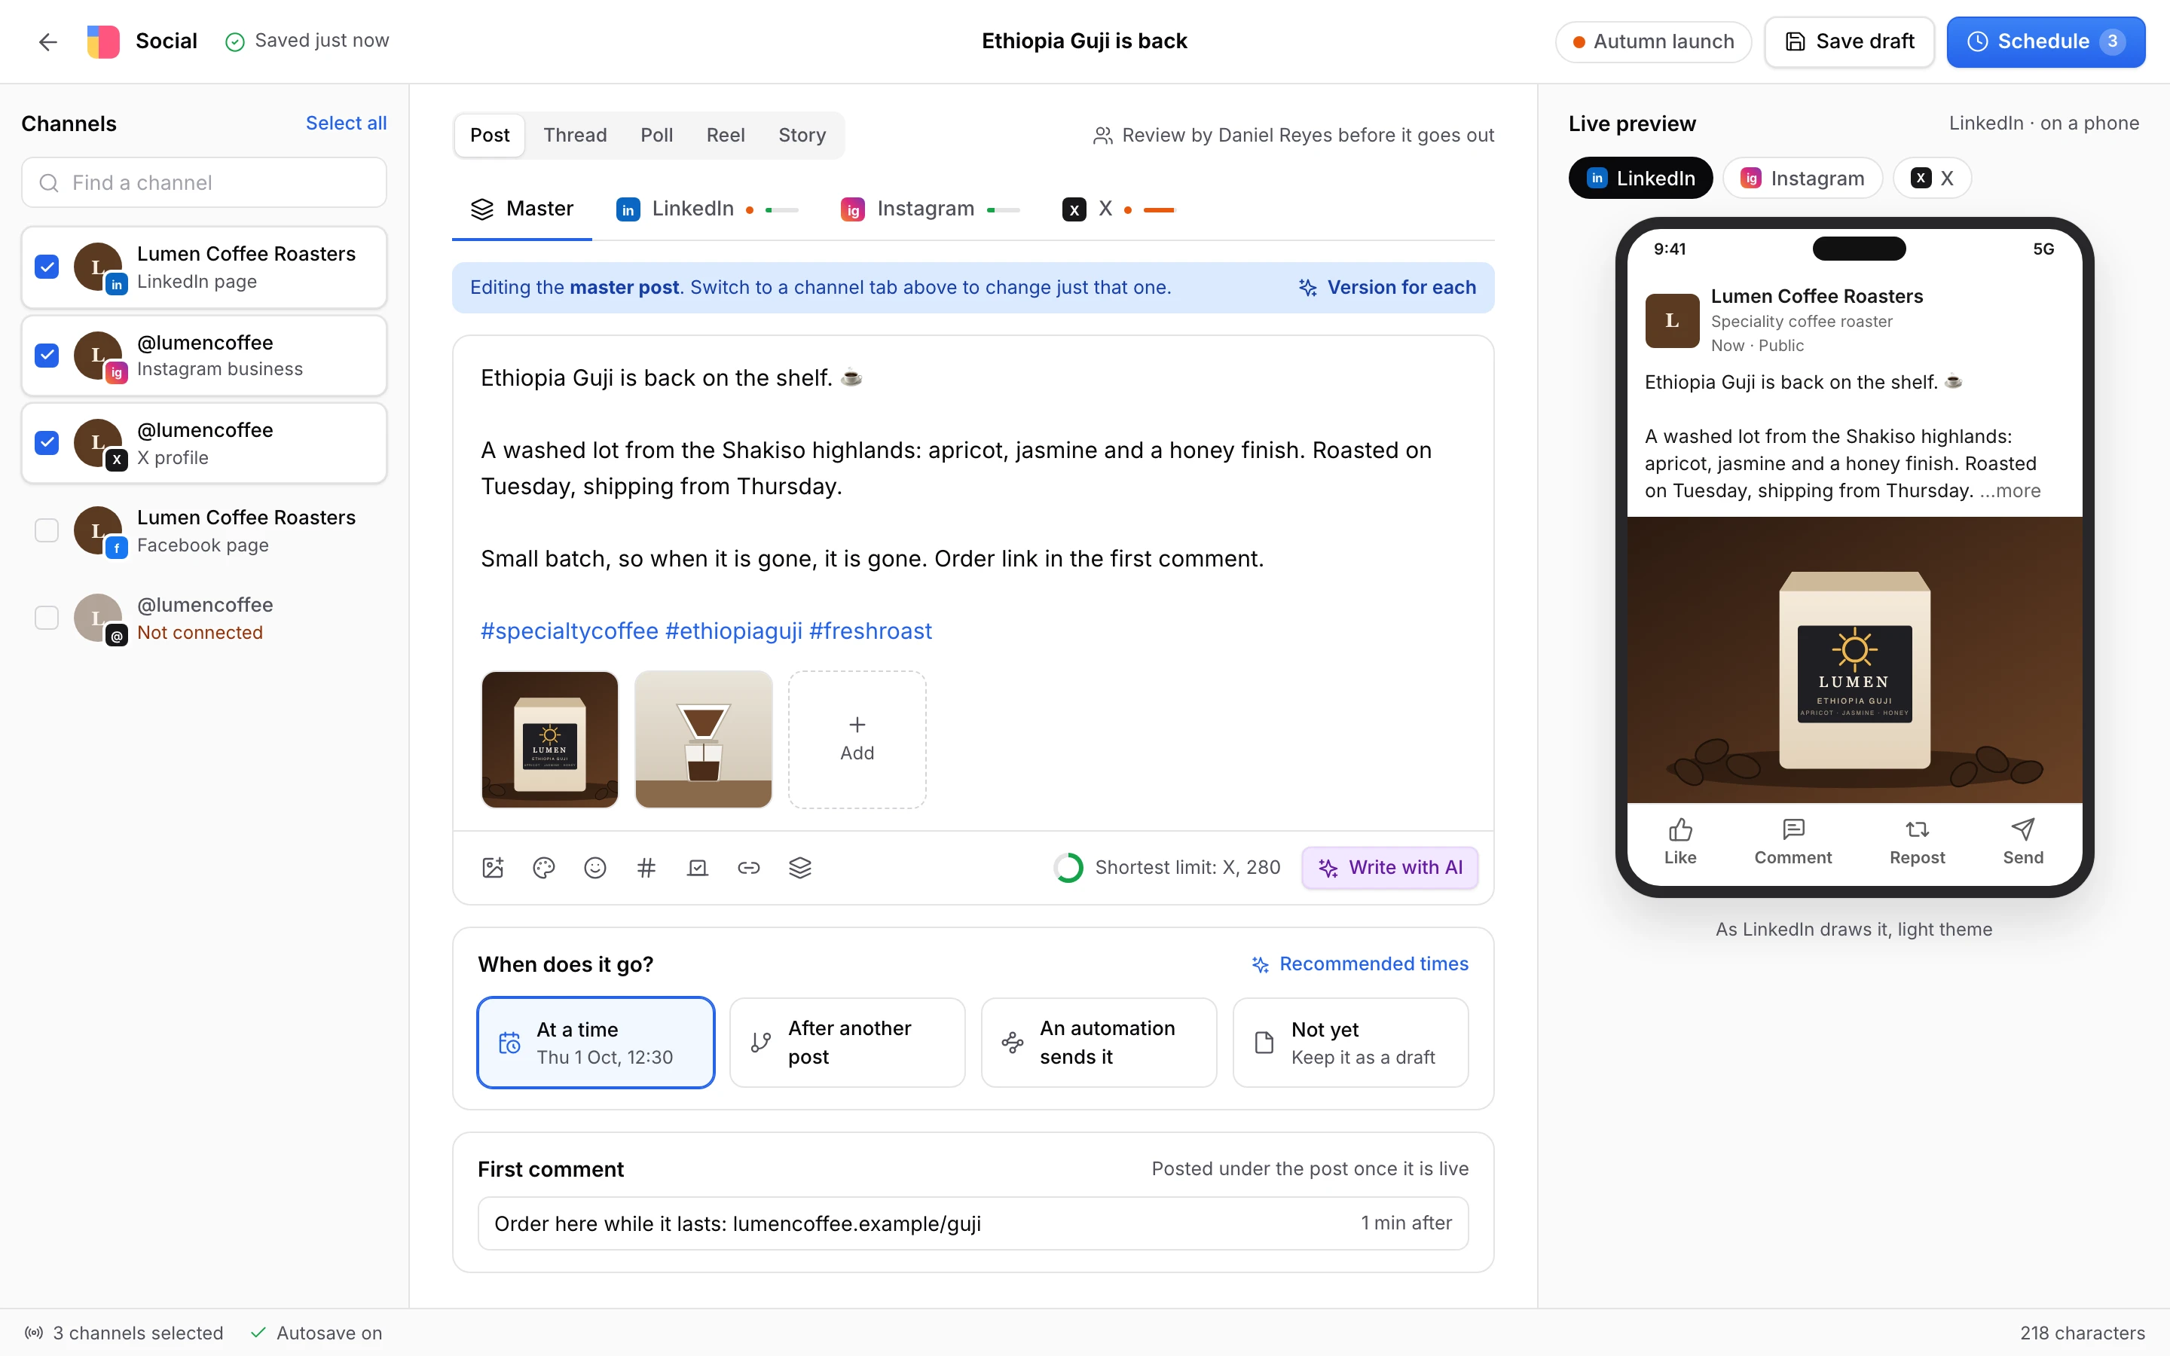The height and width of the screenshot is (1356, 2170).
Task: Switch to the Poll post type
Action: 656,136
